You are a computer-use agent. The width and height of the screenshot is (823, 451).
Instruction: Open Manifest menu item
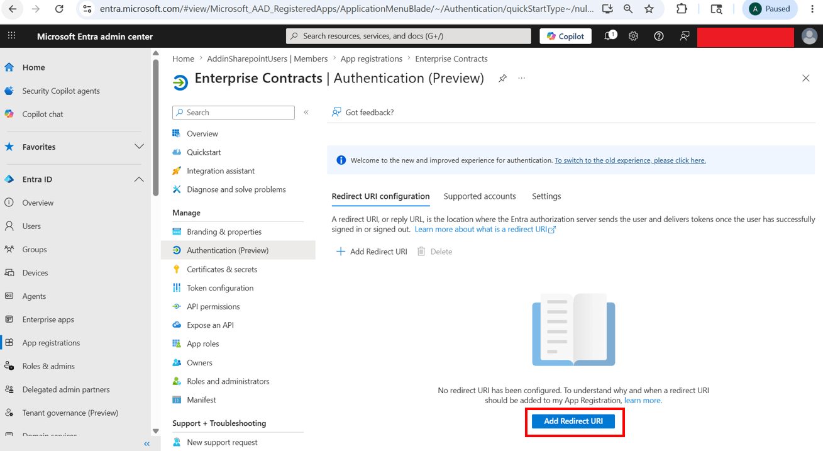coord(201,399)
